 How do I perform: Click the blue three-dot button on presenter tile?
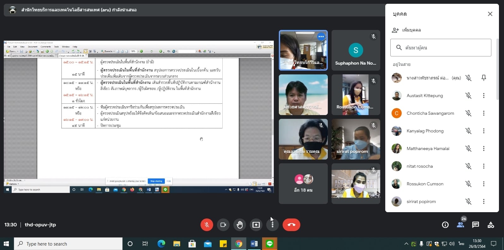[321, 37]
